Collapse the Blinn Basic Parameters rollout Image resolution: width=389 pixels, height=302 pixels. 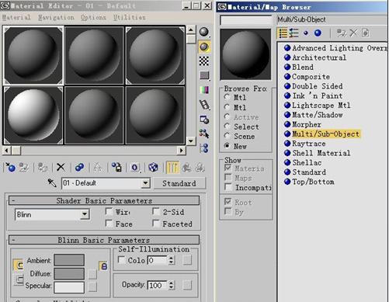pyautogui.click(x=104, y=240)
